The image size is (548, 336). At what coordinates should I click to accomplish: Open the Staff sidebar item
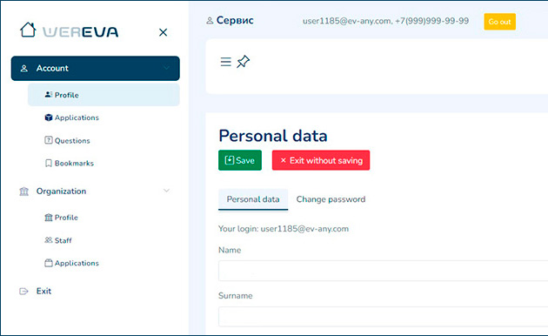tap(58, 240)
